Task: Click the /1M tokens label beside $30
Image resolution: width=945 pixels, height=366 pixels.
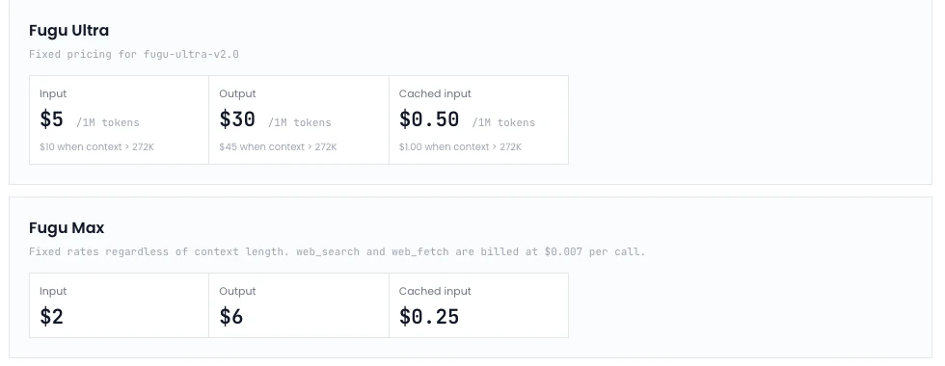Action: coord(300,123)
